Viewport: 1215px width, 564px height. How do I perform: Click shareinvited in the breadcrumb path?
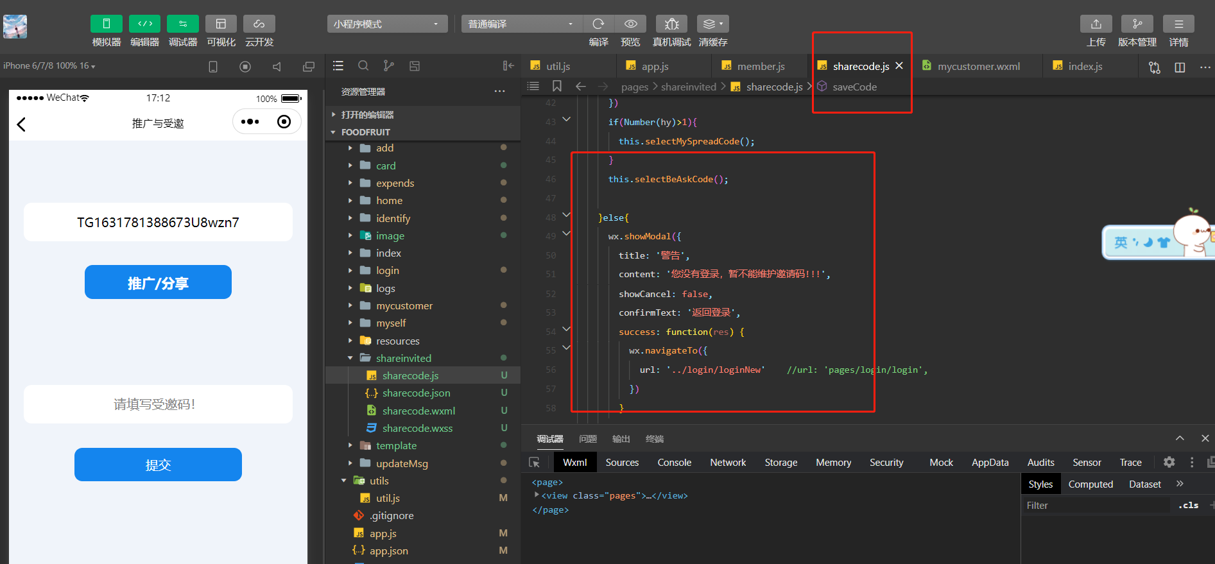coord(689,87)
